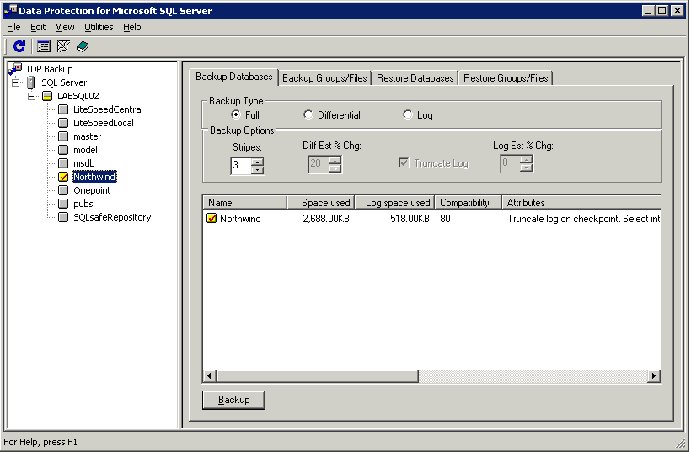Open the Utilities menu
This screenshot has width=691, height=452.
coord(99,27)
